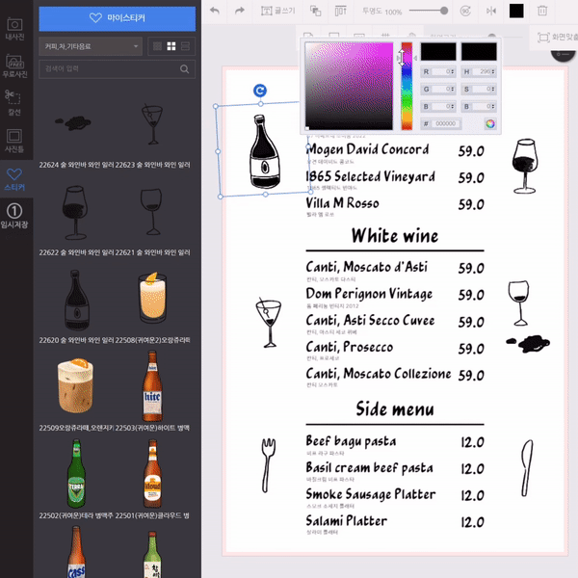
Task: Redo the last undone action
Action: (240, 11)
